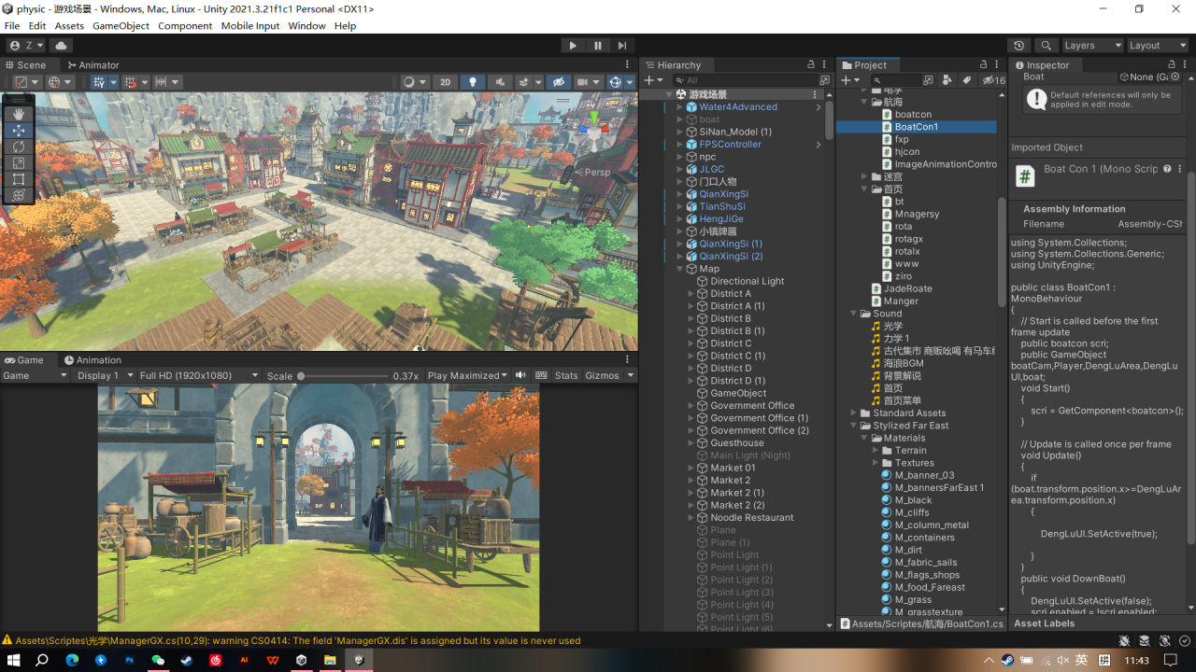Open the Full HD (1920x1080) resolution dropdown
The image size is (1196, 672).
[198, 375]
